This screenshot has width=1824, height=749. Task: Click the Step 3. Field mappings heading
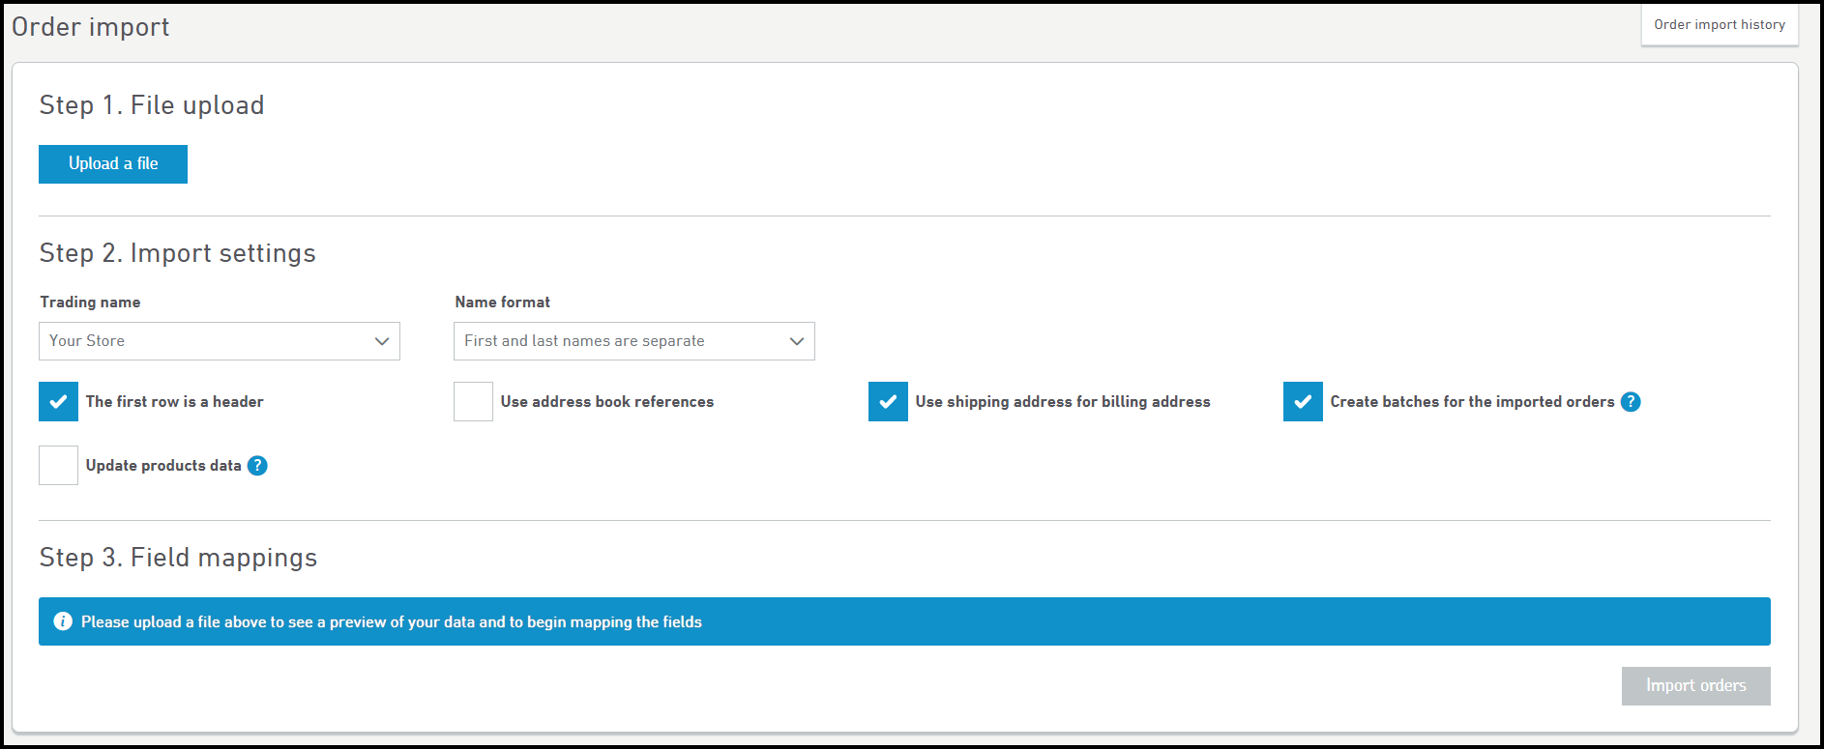178,558
